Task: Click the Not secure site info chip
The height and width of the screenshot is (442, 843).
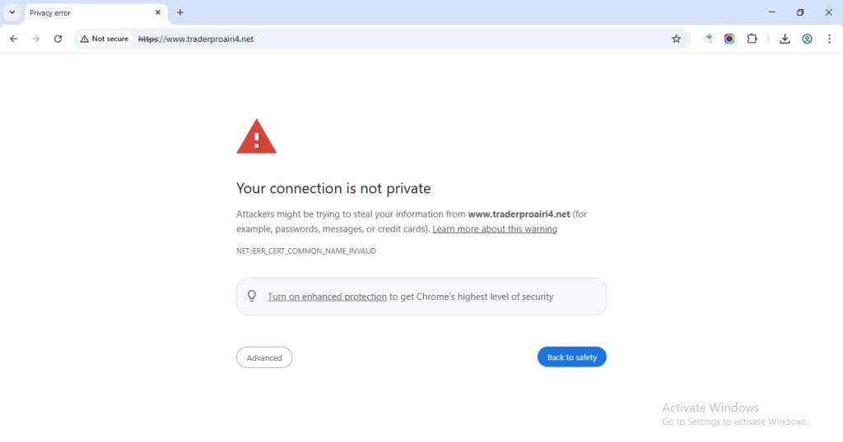Action: (105, 39)
